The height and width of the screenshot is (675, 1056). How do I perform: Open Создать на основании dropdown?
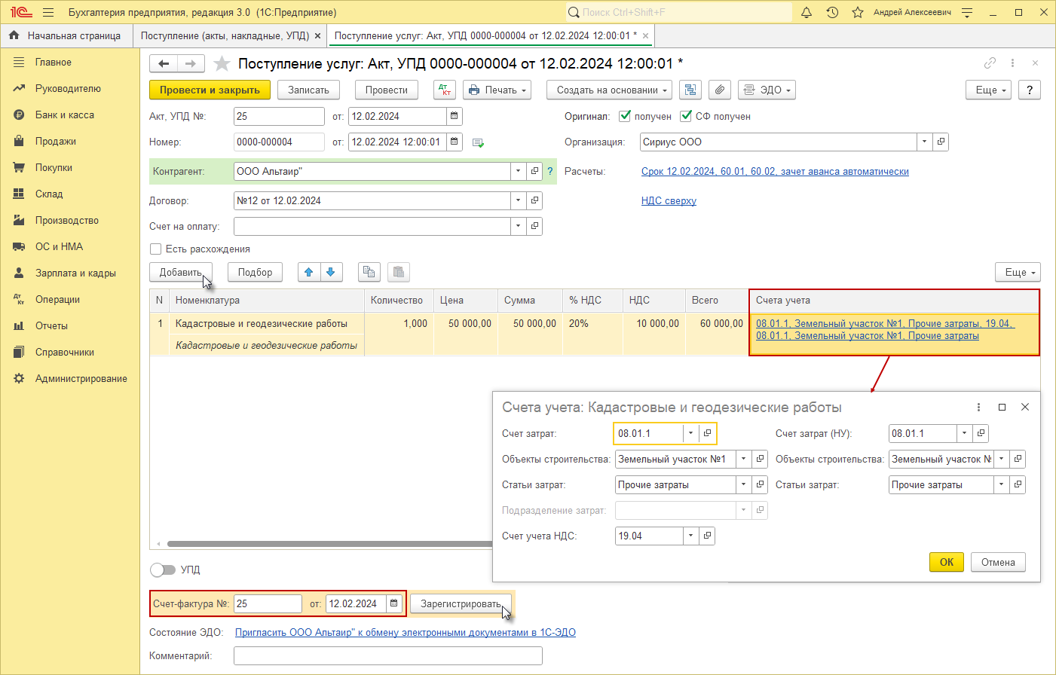(x=610, y=90)
